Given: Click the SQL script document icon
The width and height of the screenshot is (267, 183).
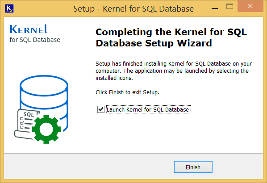Looking at the screenshot, I should pyautogui.click(x=25, y=124).
